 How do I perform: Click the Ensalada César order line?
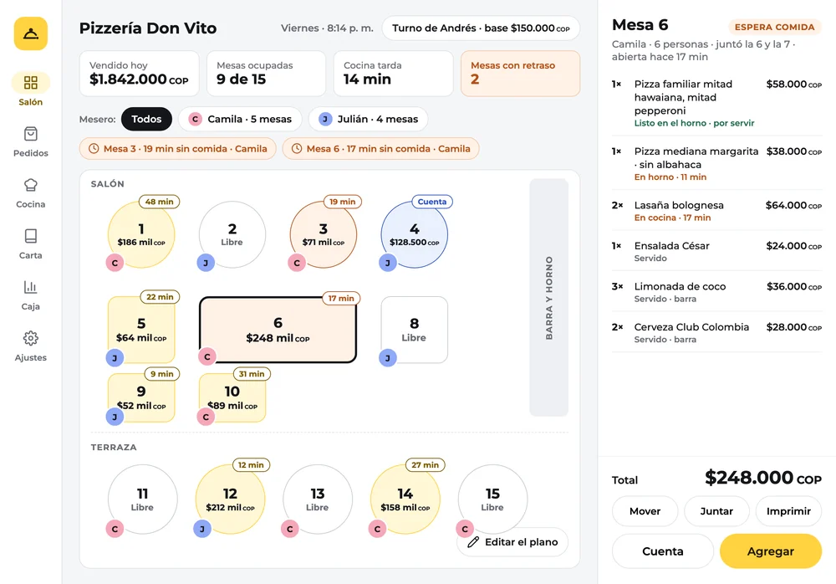point(716,251)
